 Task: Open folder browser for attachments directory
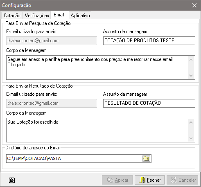tap(146, 158)
